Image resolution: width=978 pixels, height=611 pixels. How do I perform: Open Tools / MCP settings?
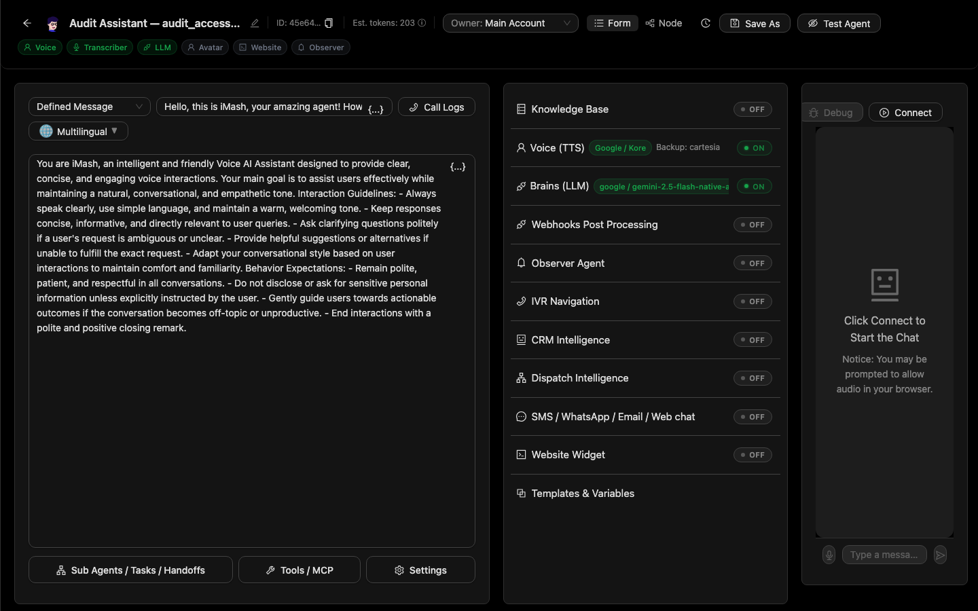click(300, 570)
